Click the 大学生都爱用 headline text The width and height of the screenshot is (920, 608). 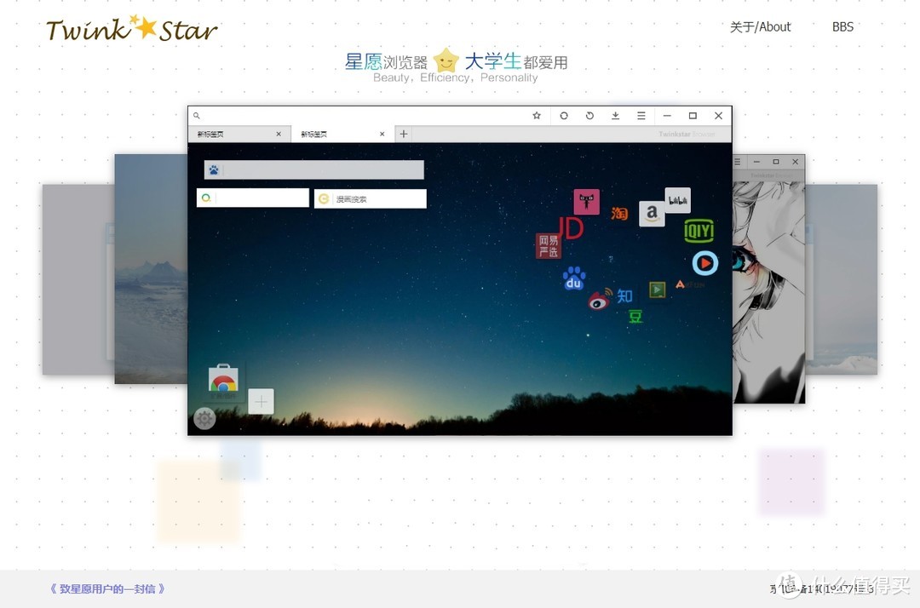click(516, 61)
